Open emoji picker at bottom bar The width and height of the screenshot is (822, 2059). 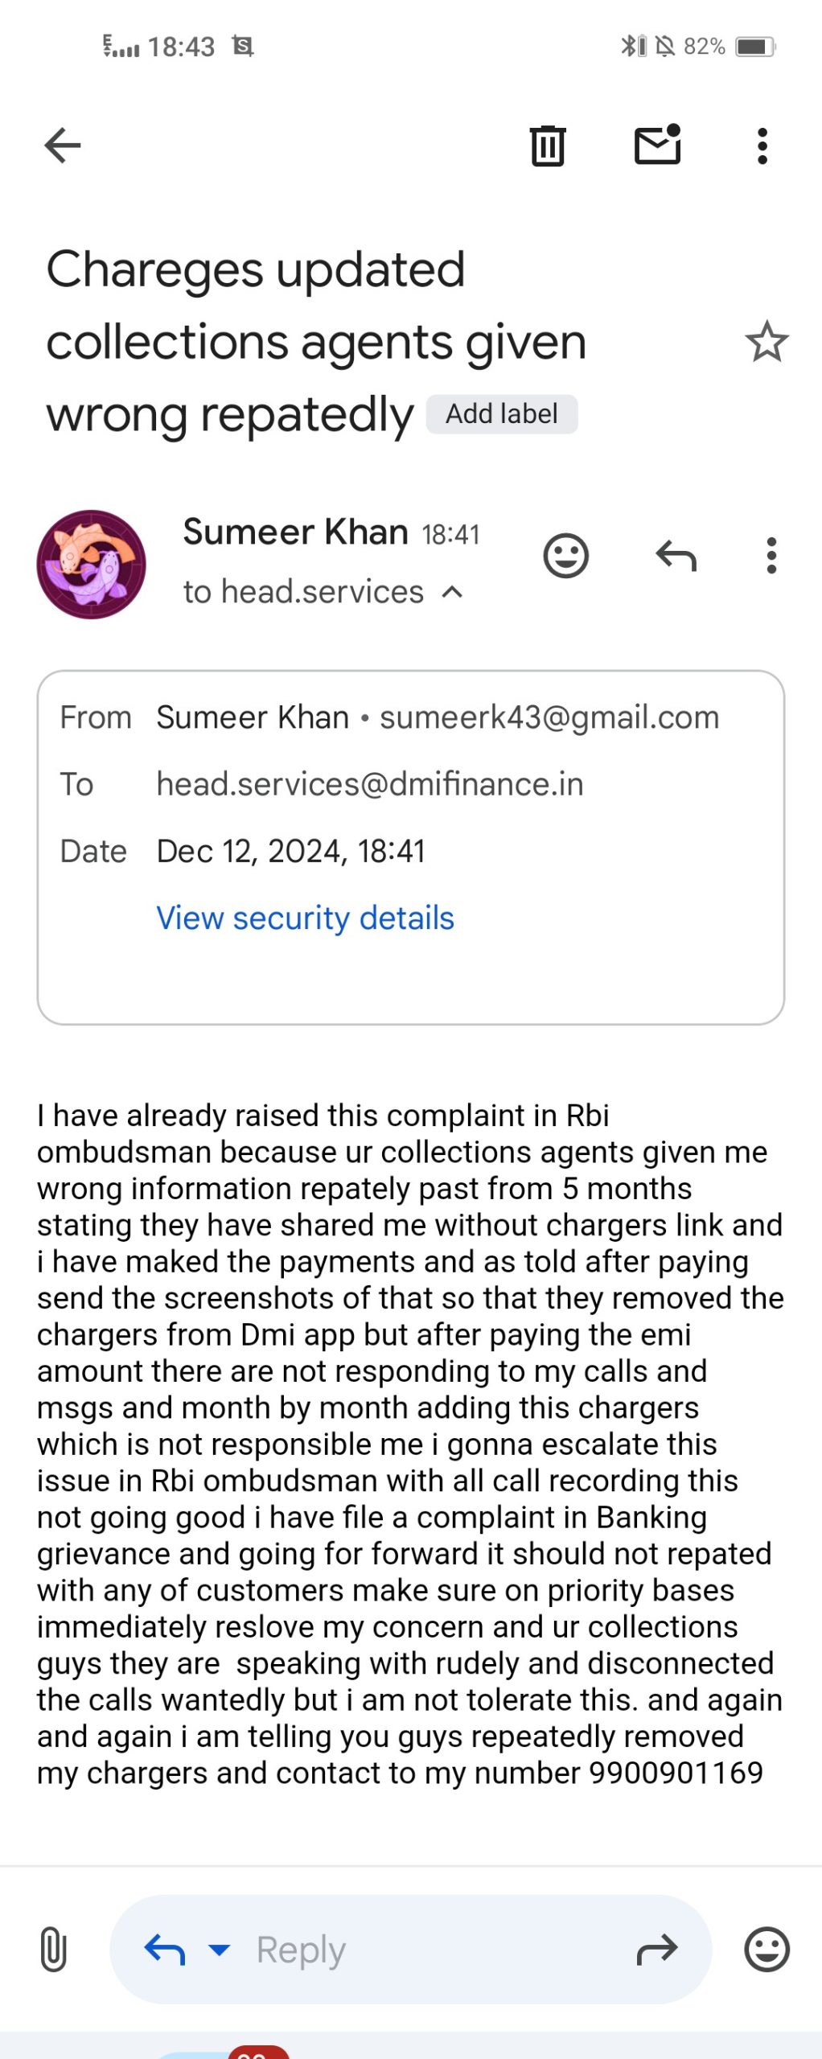(x=767, y=1949)
